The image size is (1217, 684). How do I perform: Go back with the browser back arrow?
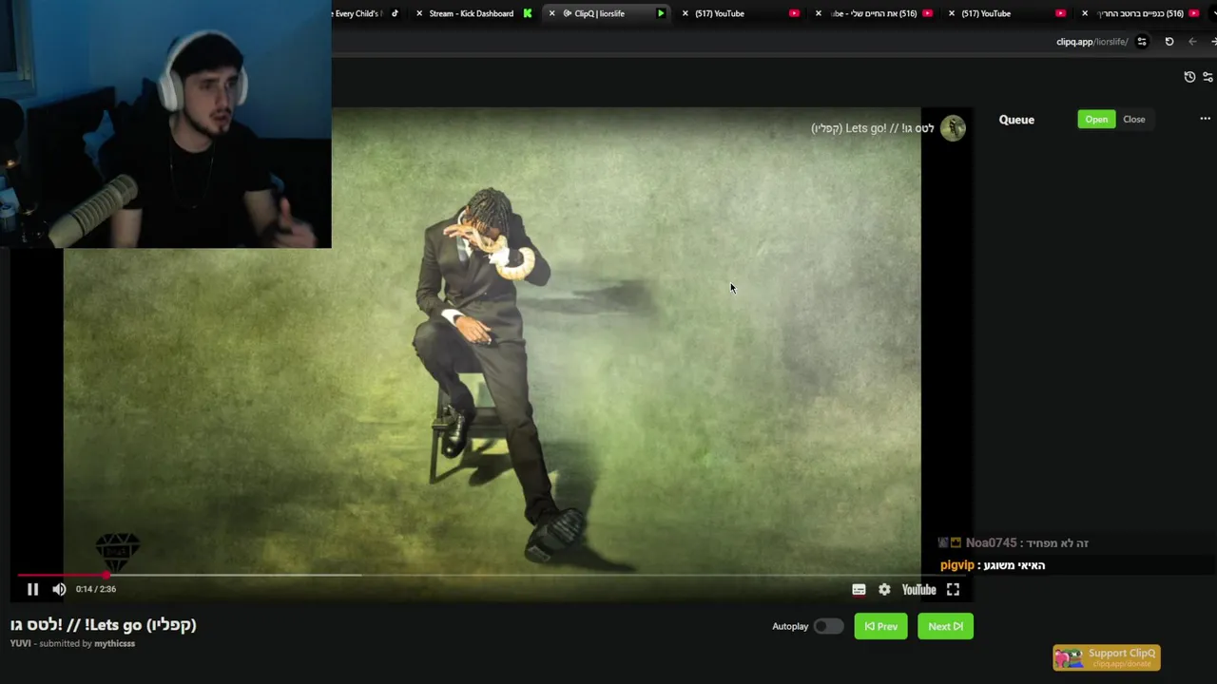click(x=1192, y=42)
